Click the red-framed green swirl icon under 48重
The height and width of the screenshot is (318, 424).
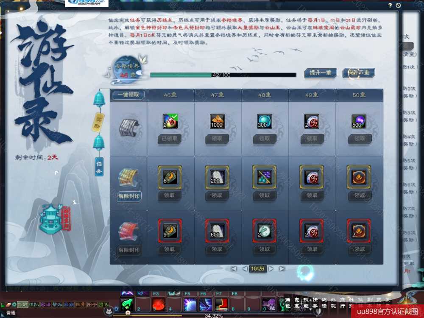click(x=265, y=231)
